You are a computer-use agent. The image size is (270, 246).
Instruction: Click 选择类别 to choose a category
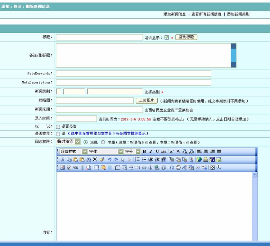[x=152, y=92]
